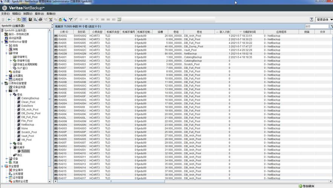Expand the 主机属性 tree node

click(x=6, y=76)
